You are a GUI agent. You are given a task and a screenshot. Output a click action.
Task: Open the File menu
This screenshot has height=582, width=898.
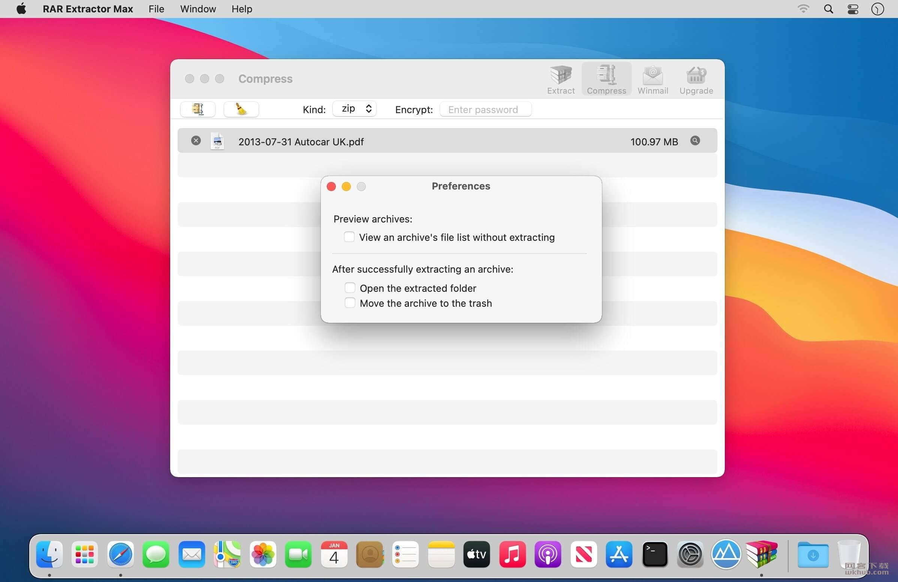156,9
